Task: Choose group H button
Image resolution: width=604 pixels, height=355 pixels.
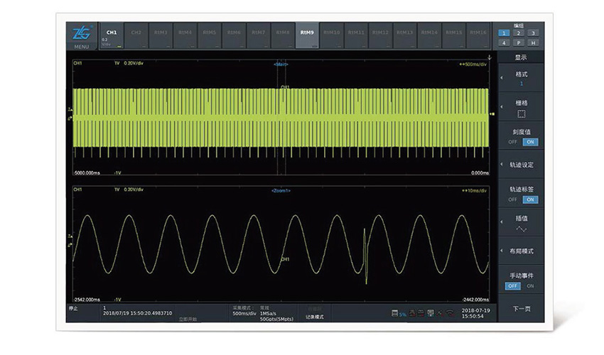Action: coord(533,43)
